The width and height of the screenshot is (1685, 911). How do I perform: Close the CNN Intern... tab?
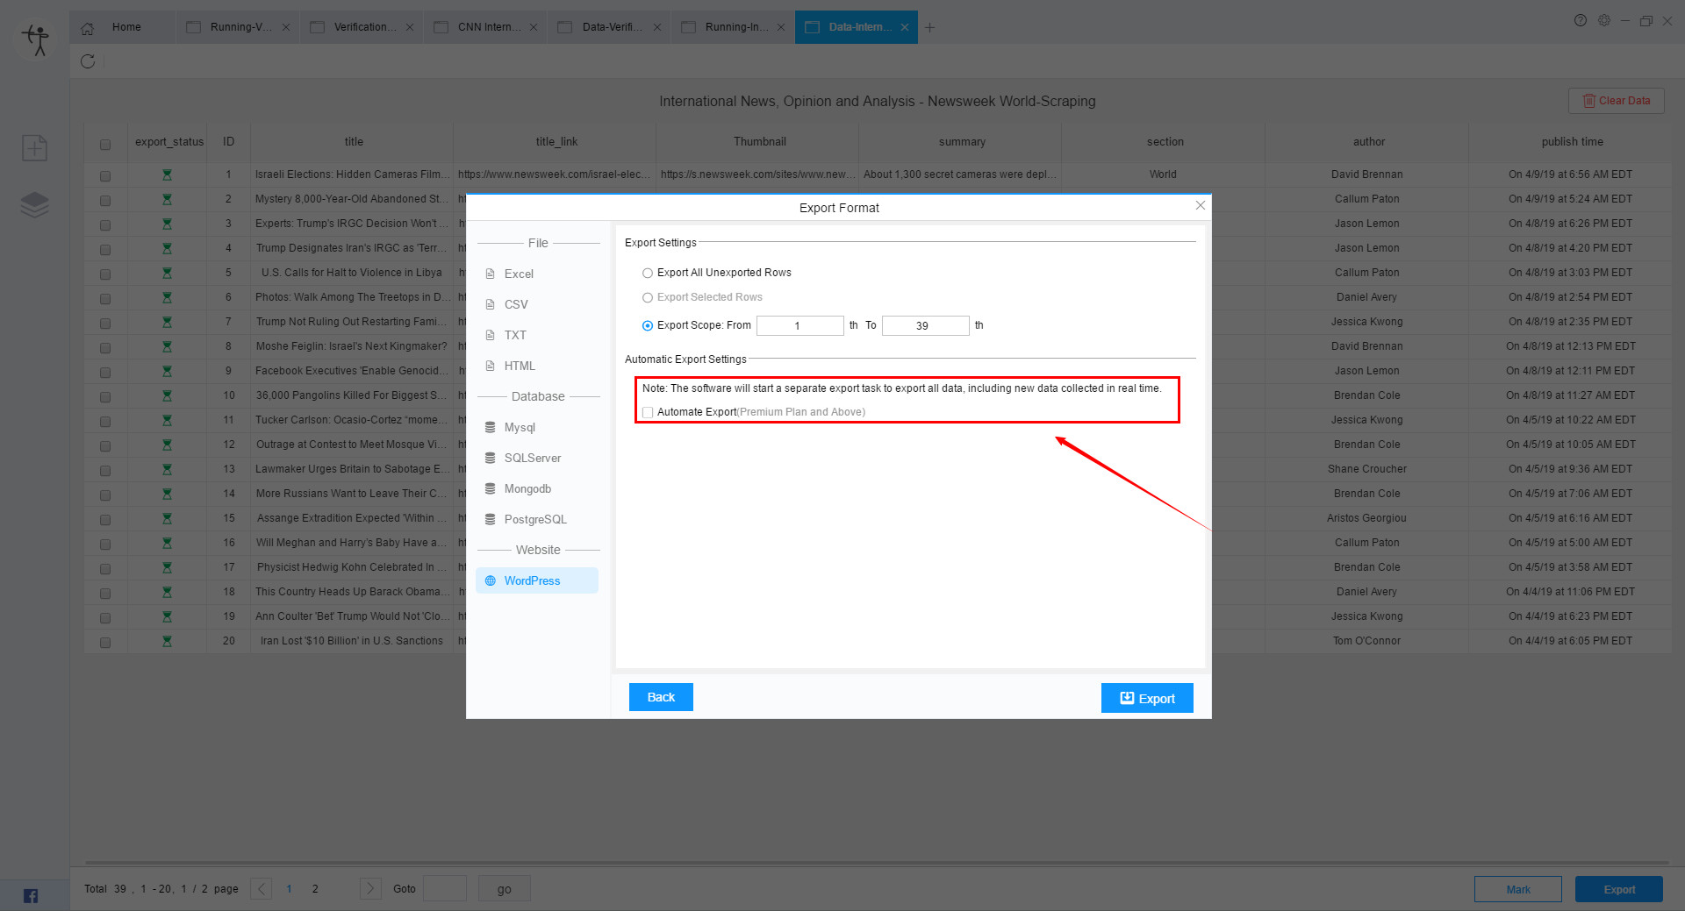click(534, 27)
